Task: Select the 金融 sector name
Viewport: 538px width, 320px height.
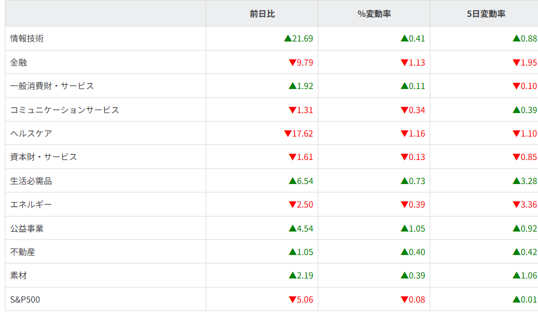Action: pos(19,62)
